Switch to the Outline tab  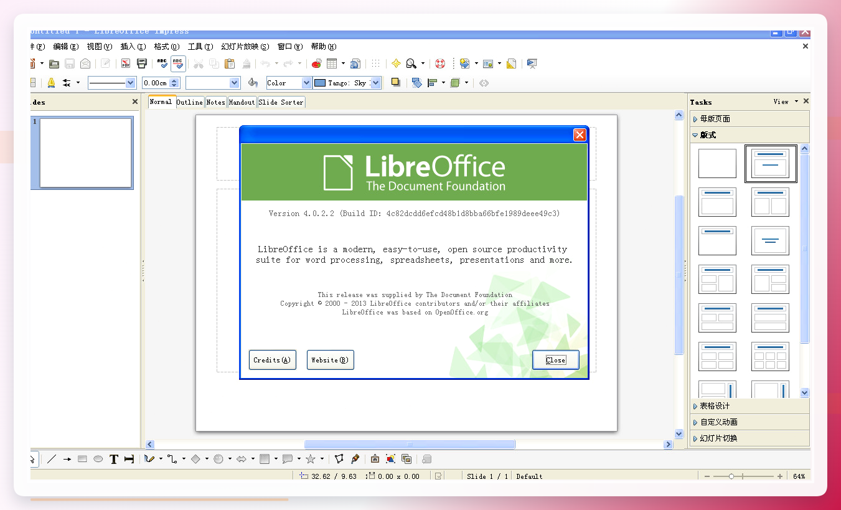pos(190,102)
